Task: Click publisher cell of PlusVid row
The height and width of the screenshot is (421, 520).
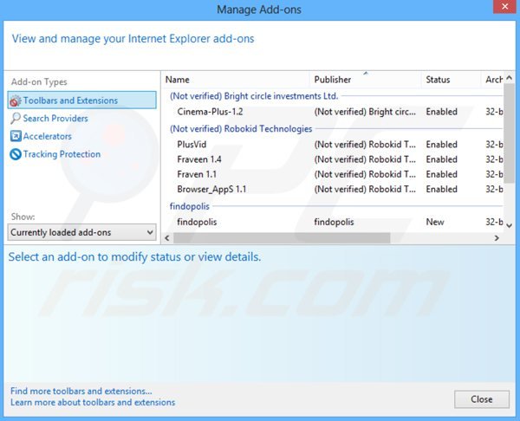Action: (365, 145)
